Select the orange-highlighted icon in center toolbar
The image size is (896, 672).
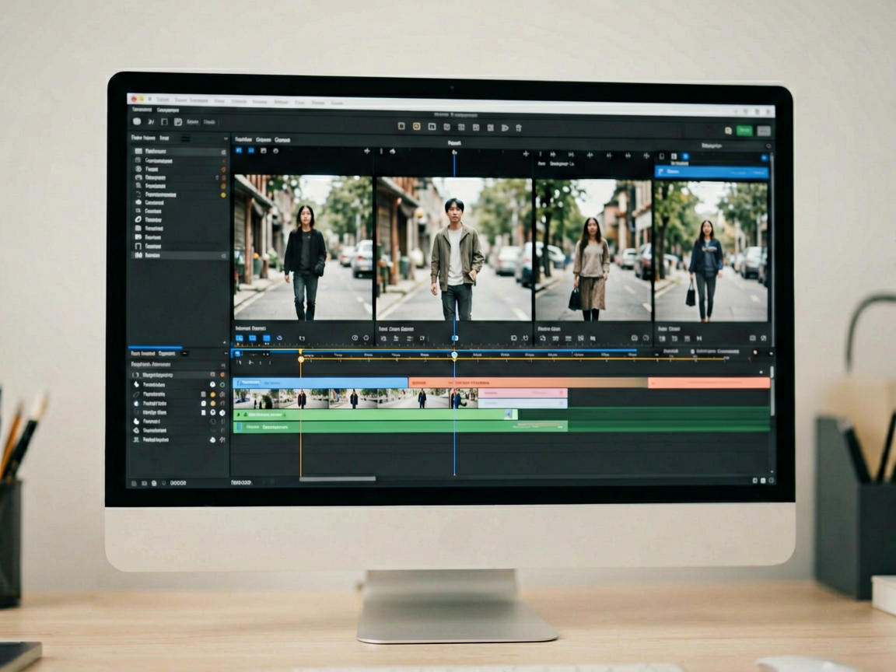pos(417,126)
